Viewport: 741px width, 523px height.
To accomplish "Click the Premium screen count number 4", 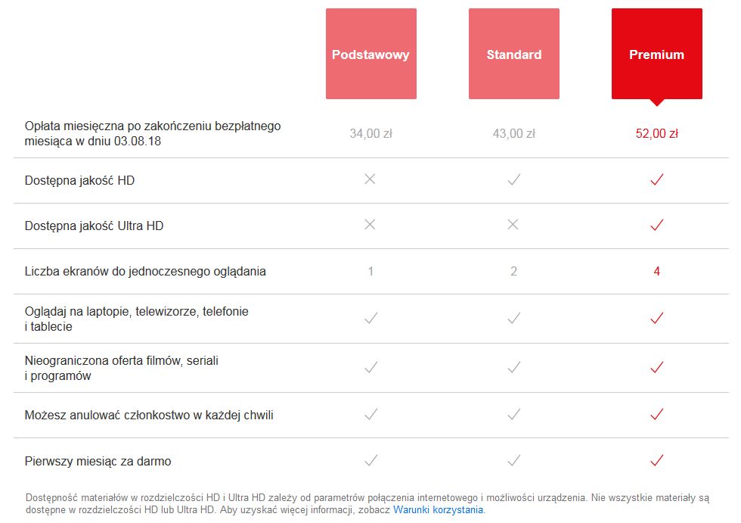I will pyautogui.click(x=656, y=271).
